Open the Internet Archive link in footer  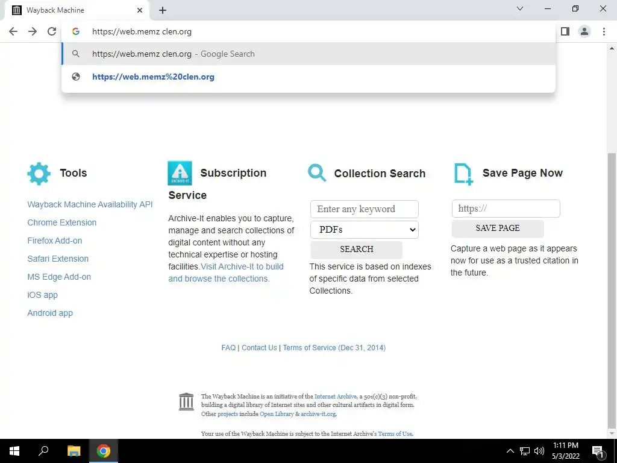click(x=336, y=397)
